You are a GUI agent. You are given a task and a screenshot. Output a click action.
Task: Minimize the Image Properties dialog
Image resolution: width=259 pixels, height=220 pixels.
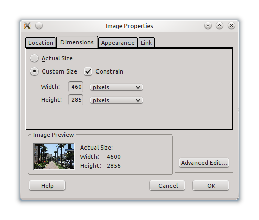pyautogui.click(x=208, y=26)
